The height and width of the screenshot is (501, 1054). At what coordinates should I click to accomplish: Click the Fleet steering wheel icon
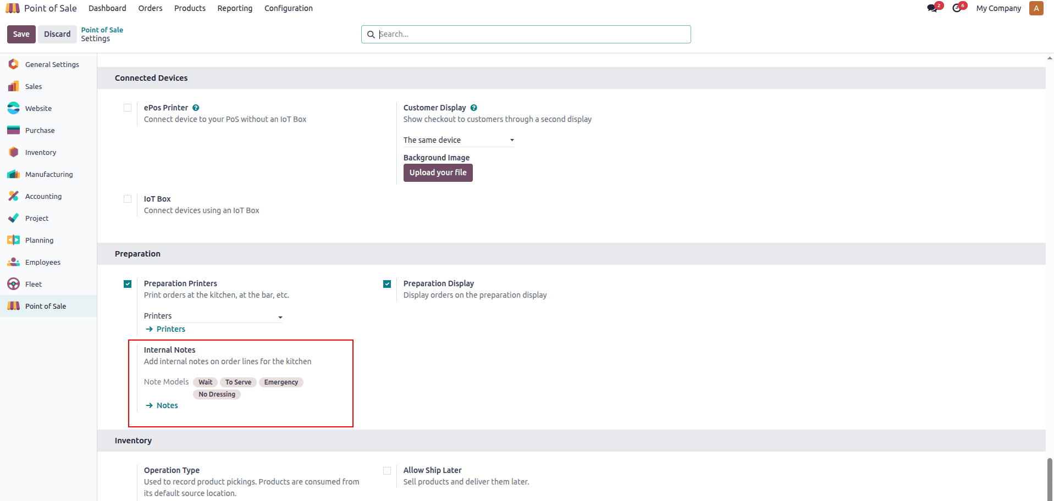[14, 284]
